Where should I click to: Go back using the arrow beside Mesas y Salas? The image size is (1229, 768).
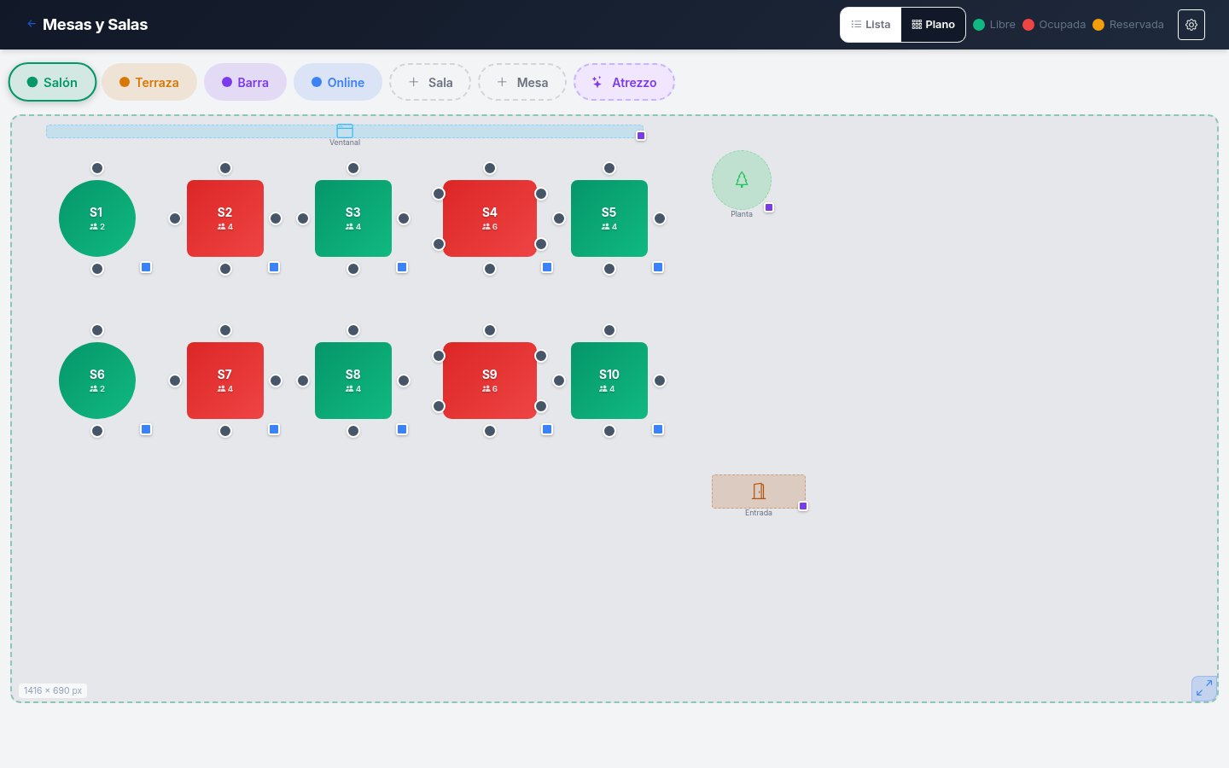click(x=32, y=24)
